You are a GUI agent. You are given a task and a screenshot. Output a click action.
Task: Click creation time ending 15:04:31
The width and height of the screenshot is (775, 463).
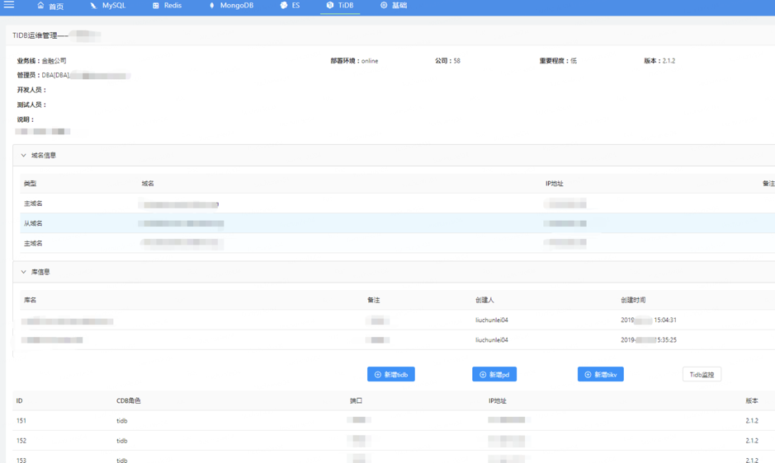[649, 320]
